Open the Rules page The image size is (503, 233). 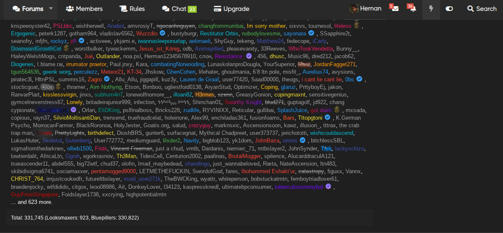point(132,9)
